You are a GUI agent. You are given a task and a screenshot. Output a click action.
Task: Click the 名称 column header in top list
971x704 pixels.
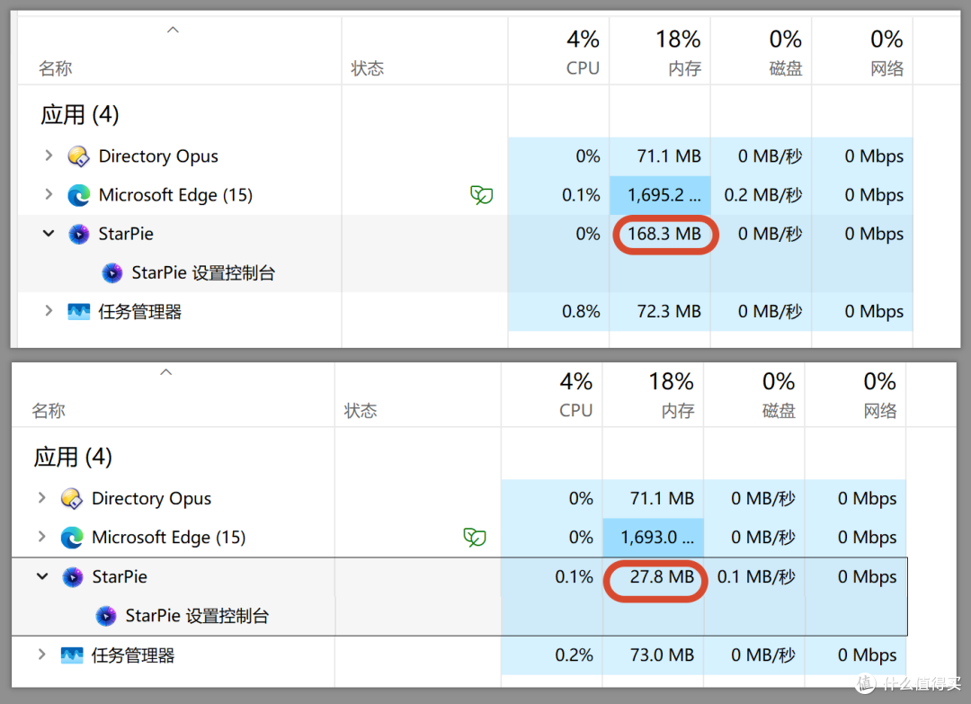point(56,68)
